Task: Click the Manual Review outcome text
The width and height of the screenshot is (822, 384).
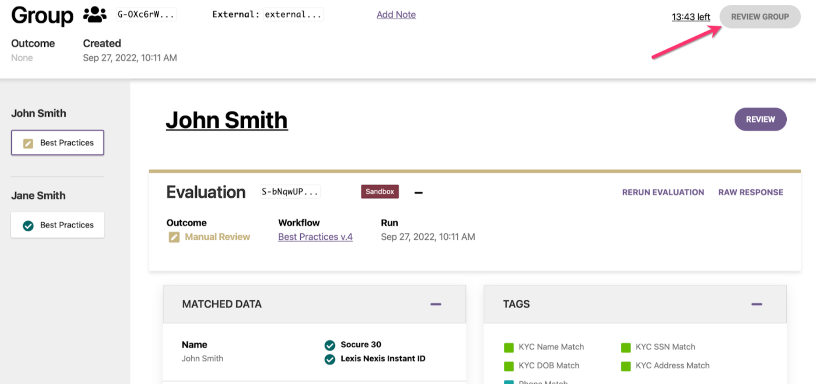Action: pyautogui.click(x=217, y=237)
